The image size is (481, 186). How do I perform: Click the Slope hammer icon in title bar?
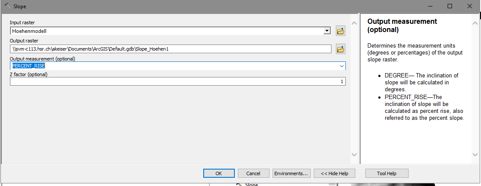pyautogui.click(x=7, y=6)
